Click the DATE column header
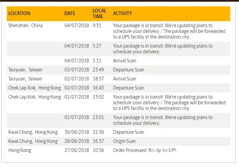 [x=70, y=13]
